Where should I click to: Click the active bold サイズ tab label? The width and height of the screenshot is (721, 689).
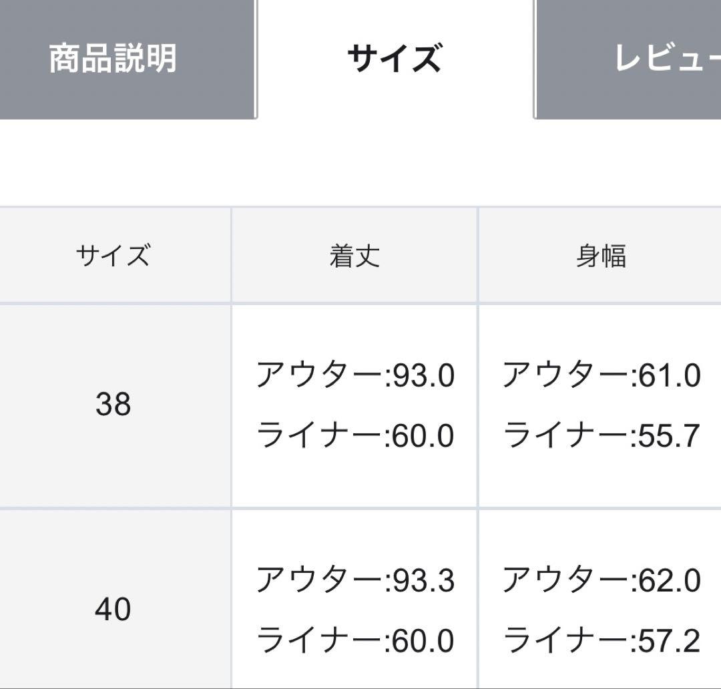click(x=394, y=57)
